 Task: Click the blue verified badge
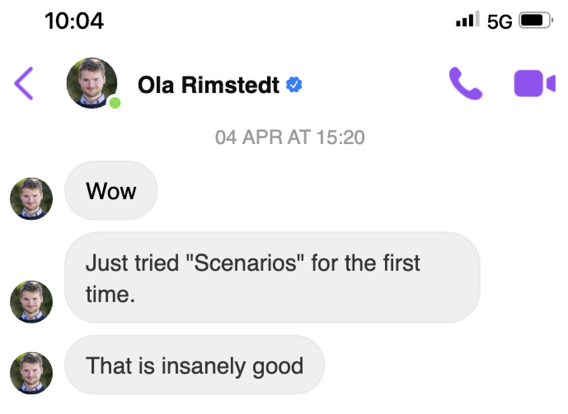coord(294,84)
